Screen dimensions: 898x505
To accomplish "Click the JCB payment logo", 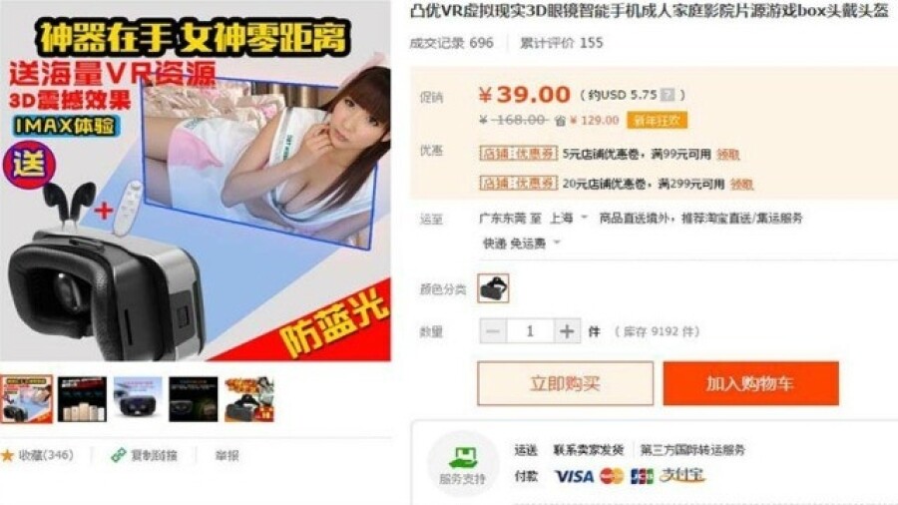I will [642, 476].
